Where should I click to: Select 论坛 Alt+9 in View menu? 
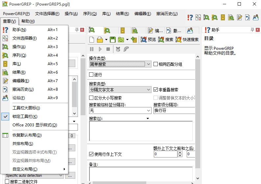pyautogui.click(x=35, y=98)
